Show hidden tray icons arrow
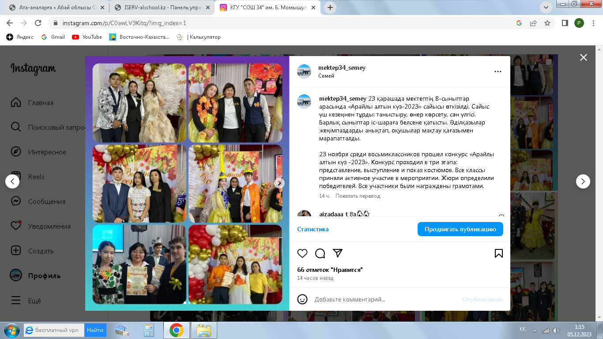This screenshot has width=603, height=339. coord(535,330)
